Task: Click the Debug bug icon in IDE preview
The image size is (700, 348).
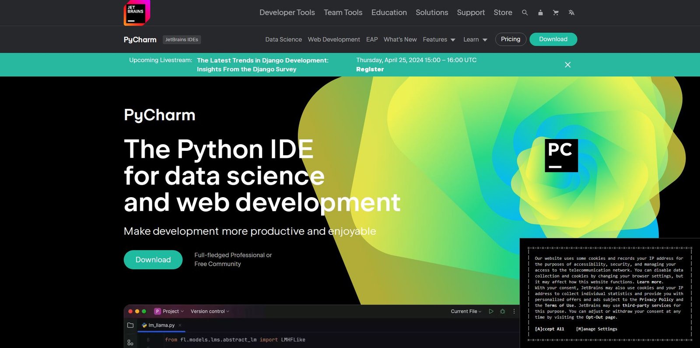Action: coord(503,311)
